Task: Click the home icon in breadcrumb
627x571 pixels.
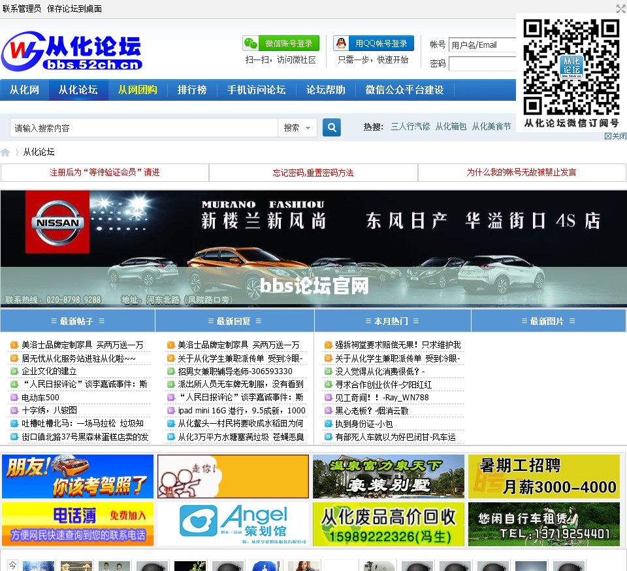Action: click(6, 152)
